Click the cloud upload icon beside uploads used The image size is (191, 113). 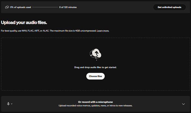(7, 7)
